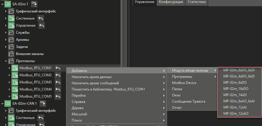Open the Дерево submenu
This screenshot has height=126, width=262.
click(x=117, y=108)
